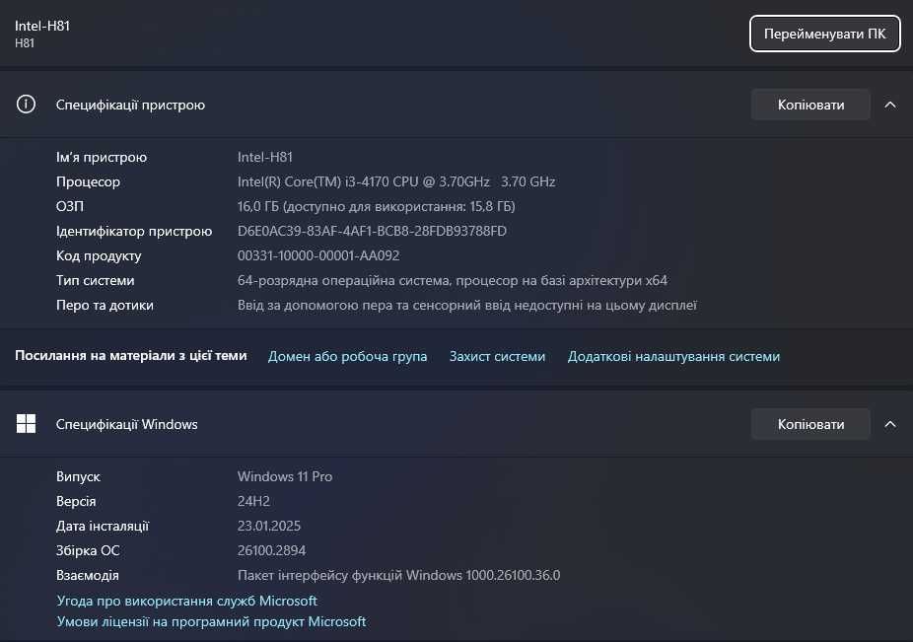Click the processor value i3-4170 CPU
913x642 pixels.
[396, 181]
